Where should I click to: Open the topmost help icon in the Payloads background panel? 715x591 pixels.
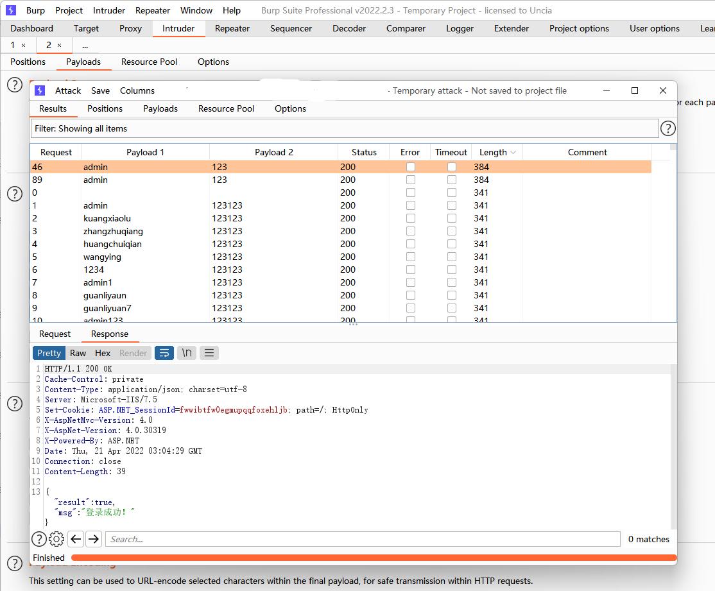point(15,85)
